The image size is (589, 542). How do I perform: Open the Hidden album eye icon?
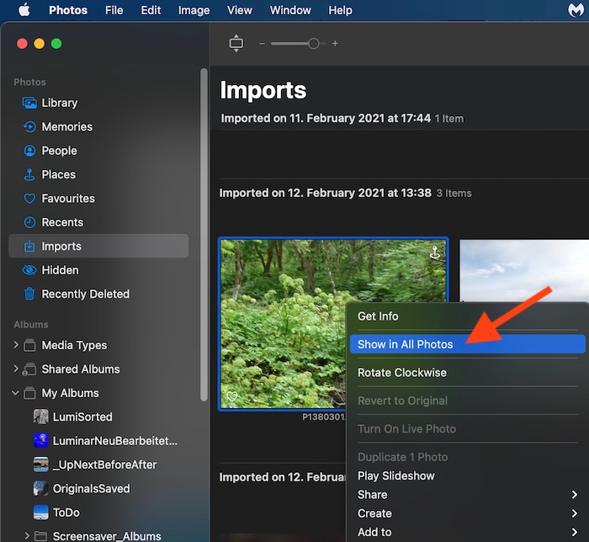click(x=29, y=270)
